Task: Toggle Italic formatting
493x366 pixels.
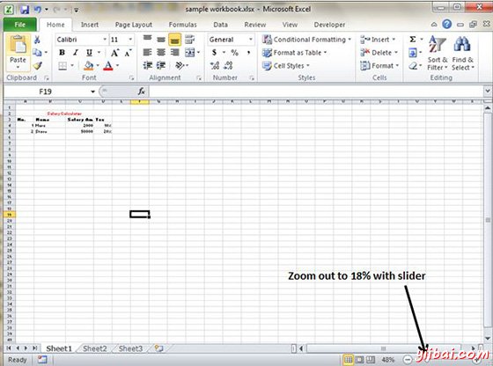Action: (x=76, y=53)
